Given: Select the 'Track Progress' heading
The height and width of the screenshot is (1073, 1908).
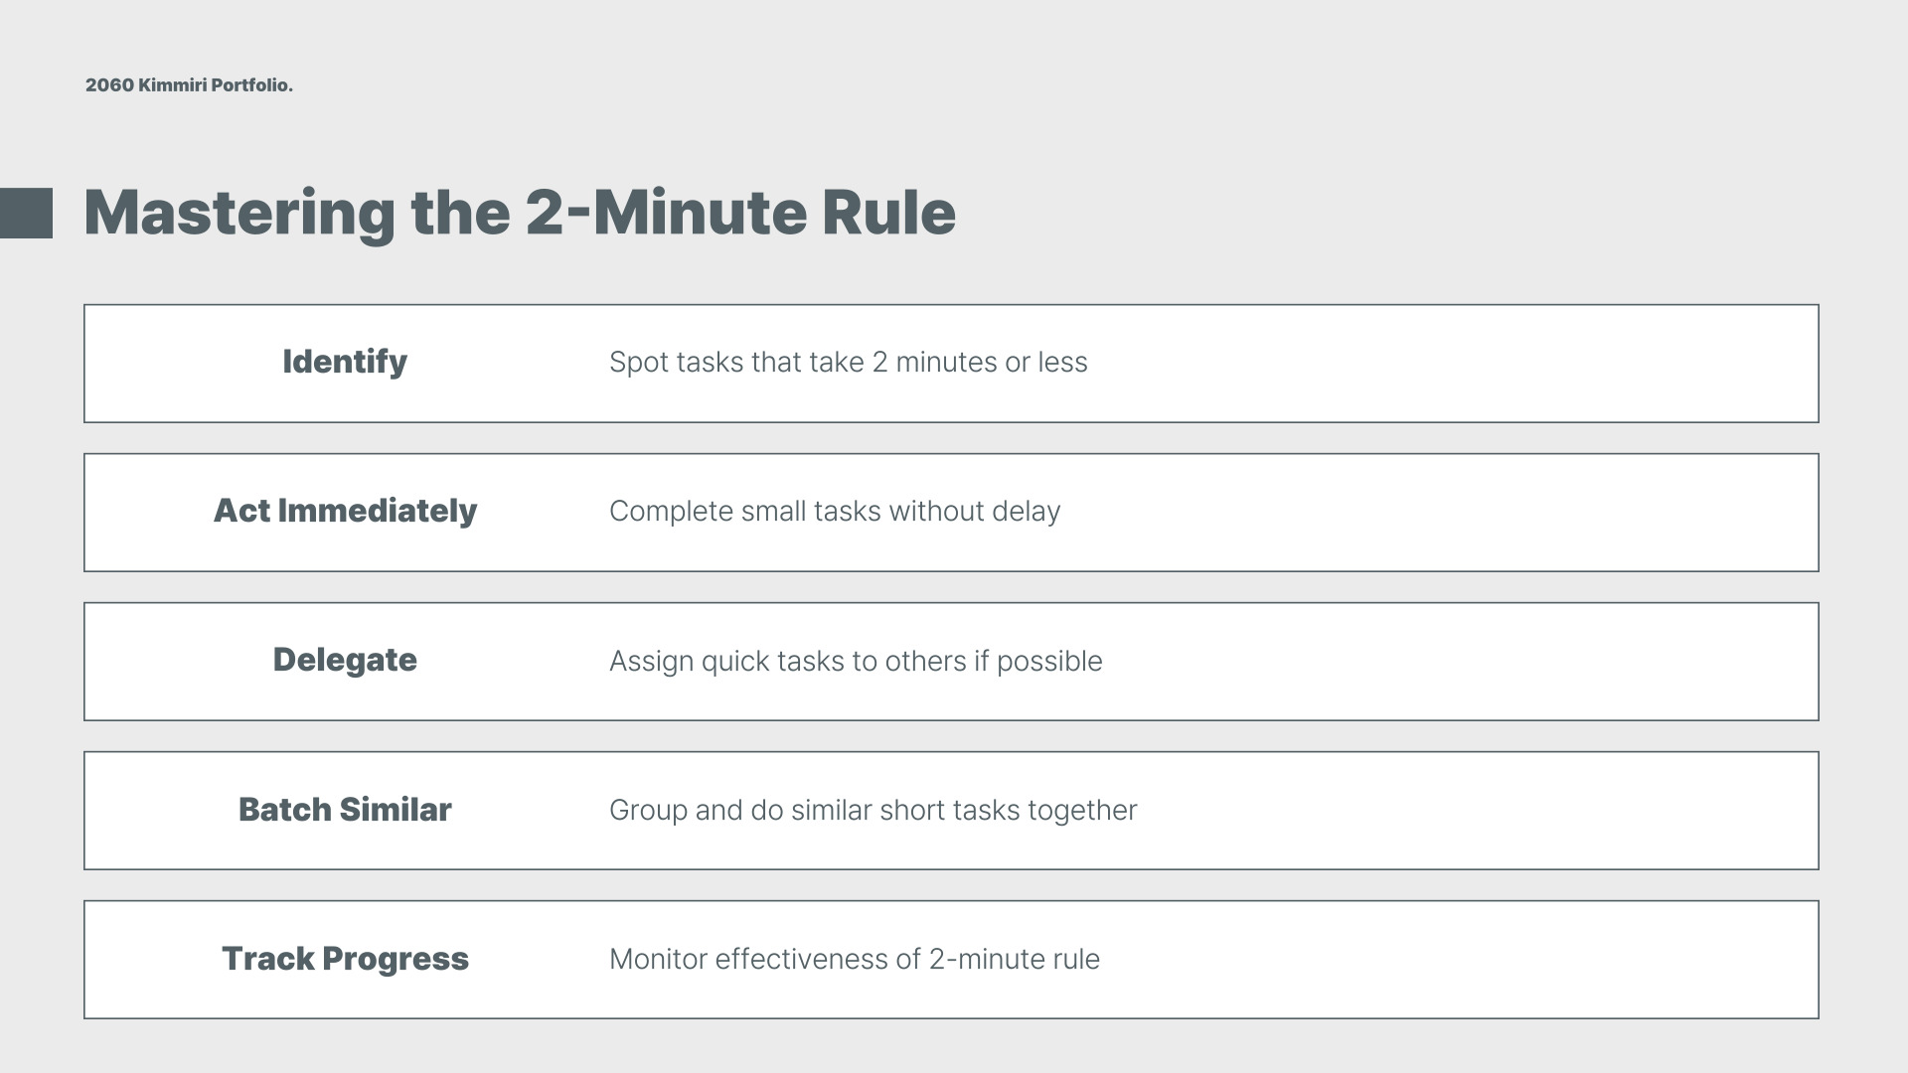Looking at the screenshot, I should (x=345, y=960).
